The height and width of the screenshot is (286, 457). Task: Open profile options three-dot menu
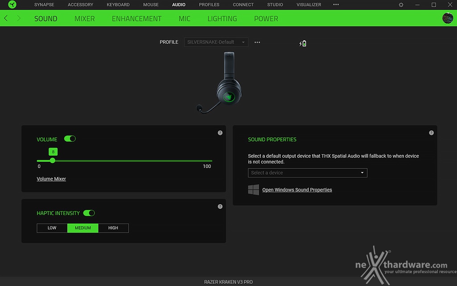257,42
